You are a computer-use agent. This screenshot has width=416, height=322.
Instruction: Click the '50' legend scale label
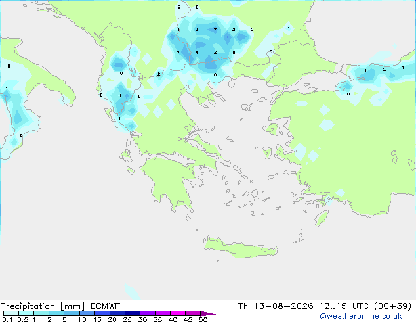[x=203, y=319]
